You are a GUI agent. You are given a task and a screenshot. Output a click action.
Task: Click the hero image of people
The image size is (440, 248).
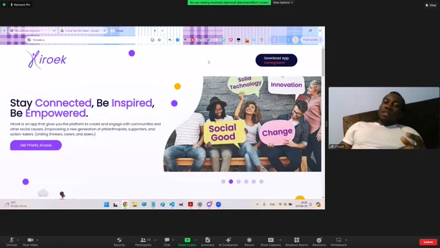click(243, 124)
